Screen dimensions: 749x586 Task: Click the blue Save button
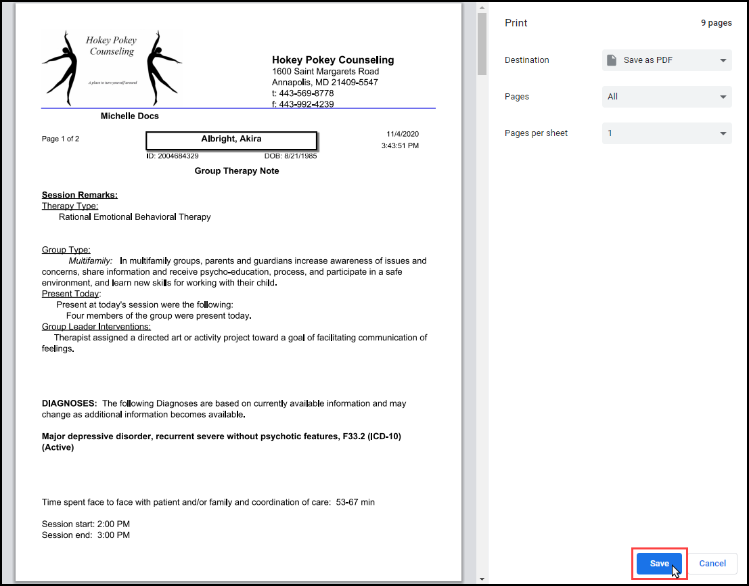pyautogui.click(x=659, y=563)
